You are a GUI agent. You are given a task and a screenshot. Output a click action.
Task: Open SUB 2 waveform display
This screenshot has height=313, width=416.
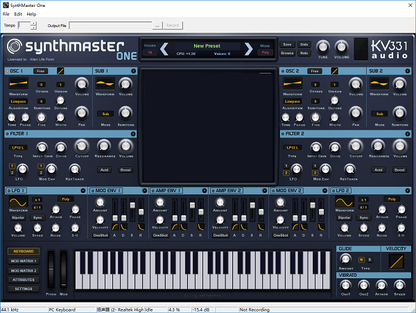pyautogui.click(x=379, y=83)
